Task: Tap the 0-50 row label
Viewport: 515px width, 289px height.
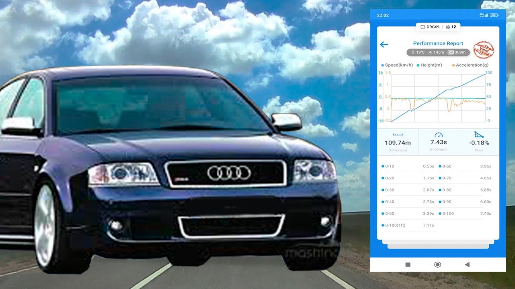Action: [x=389, y=214]
